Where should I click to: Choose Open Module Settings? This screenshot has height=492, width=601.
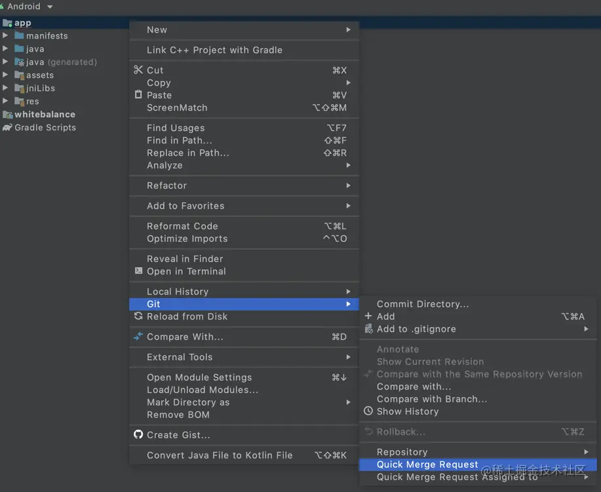click(x=244, y=377)
